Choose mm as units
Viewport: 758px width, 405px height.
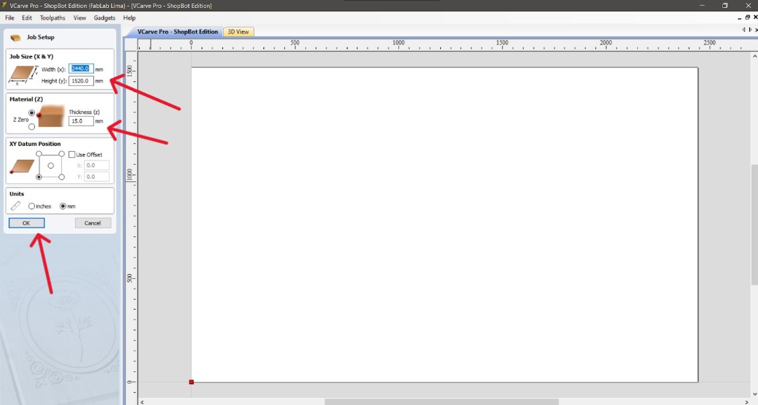click(63, 206)
